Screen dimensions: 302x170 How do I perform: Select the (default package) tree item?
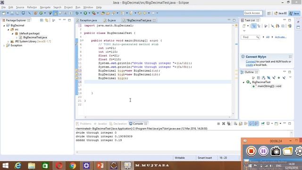(x=29, y=34)
